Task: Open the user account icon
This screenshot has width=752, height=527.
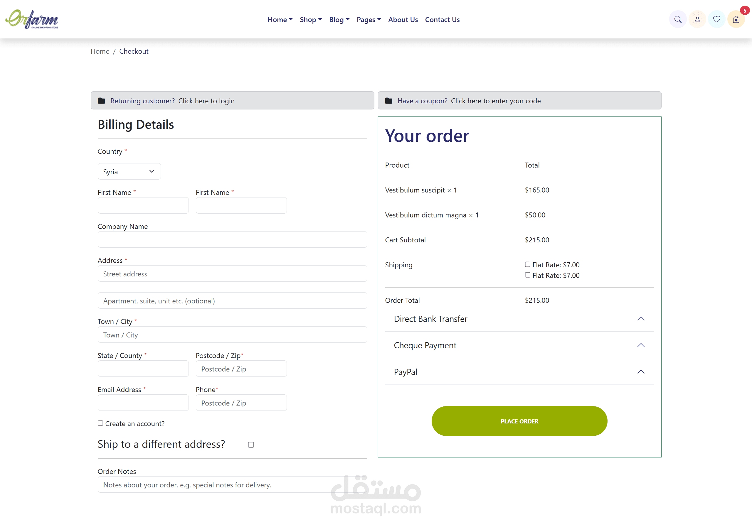Action: 697,19
